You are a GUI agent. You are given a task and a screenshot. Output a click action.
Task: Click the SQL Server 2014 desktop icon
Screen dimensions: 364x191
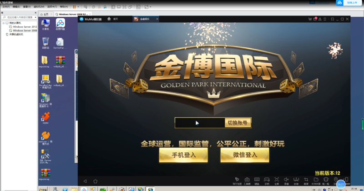pos(45,156)
